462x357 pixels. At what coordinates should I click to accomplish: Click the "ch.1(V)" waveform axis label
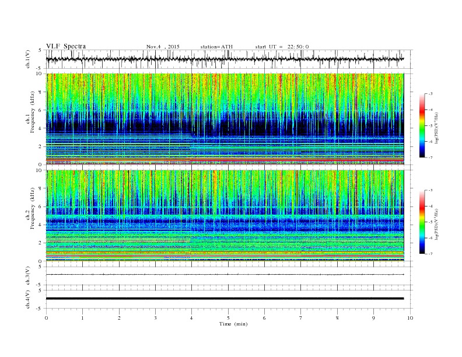pos(28,59)
